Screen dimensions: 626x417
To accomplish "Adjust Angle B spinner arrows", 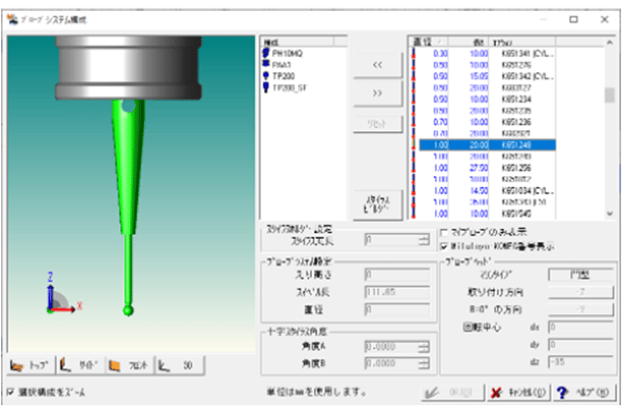I will pos(424,363).
